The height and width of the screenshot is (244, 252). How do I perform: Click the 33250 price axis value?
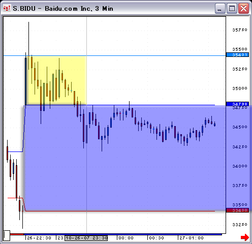click(x=240, y=225)
